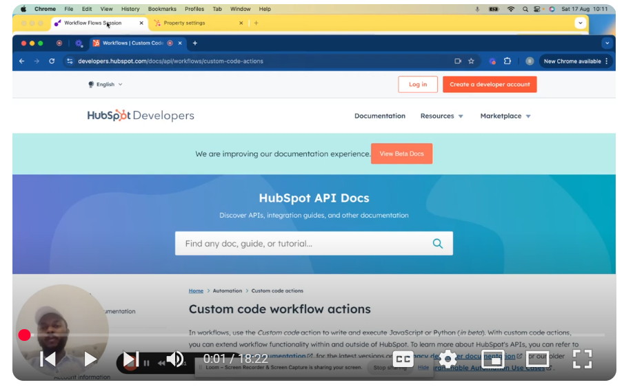This screenshot has height=387, width=624.
Task: Click the Automation breadcrumb
Action: click(228, 291)
